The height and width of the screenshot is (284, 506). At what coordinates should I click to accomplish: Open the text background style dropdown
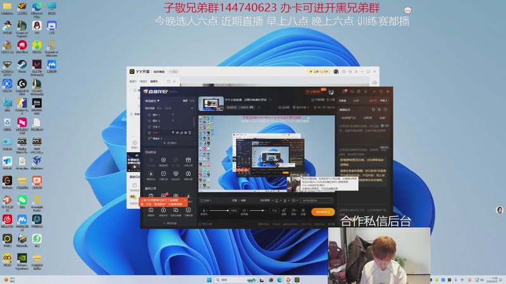pos(294,200)
